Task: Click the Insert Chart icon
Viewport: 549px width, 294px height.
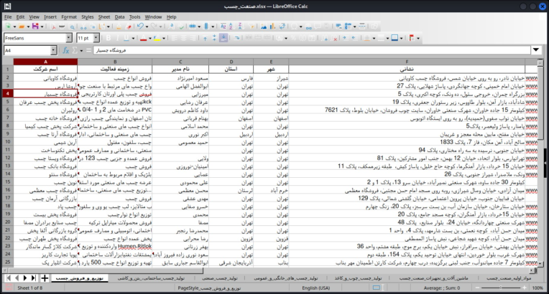Action: click(x=272, y=27)
